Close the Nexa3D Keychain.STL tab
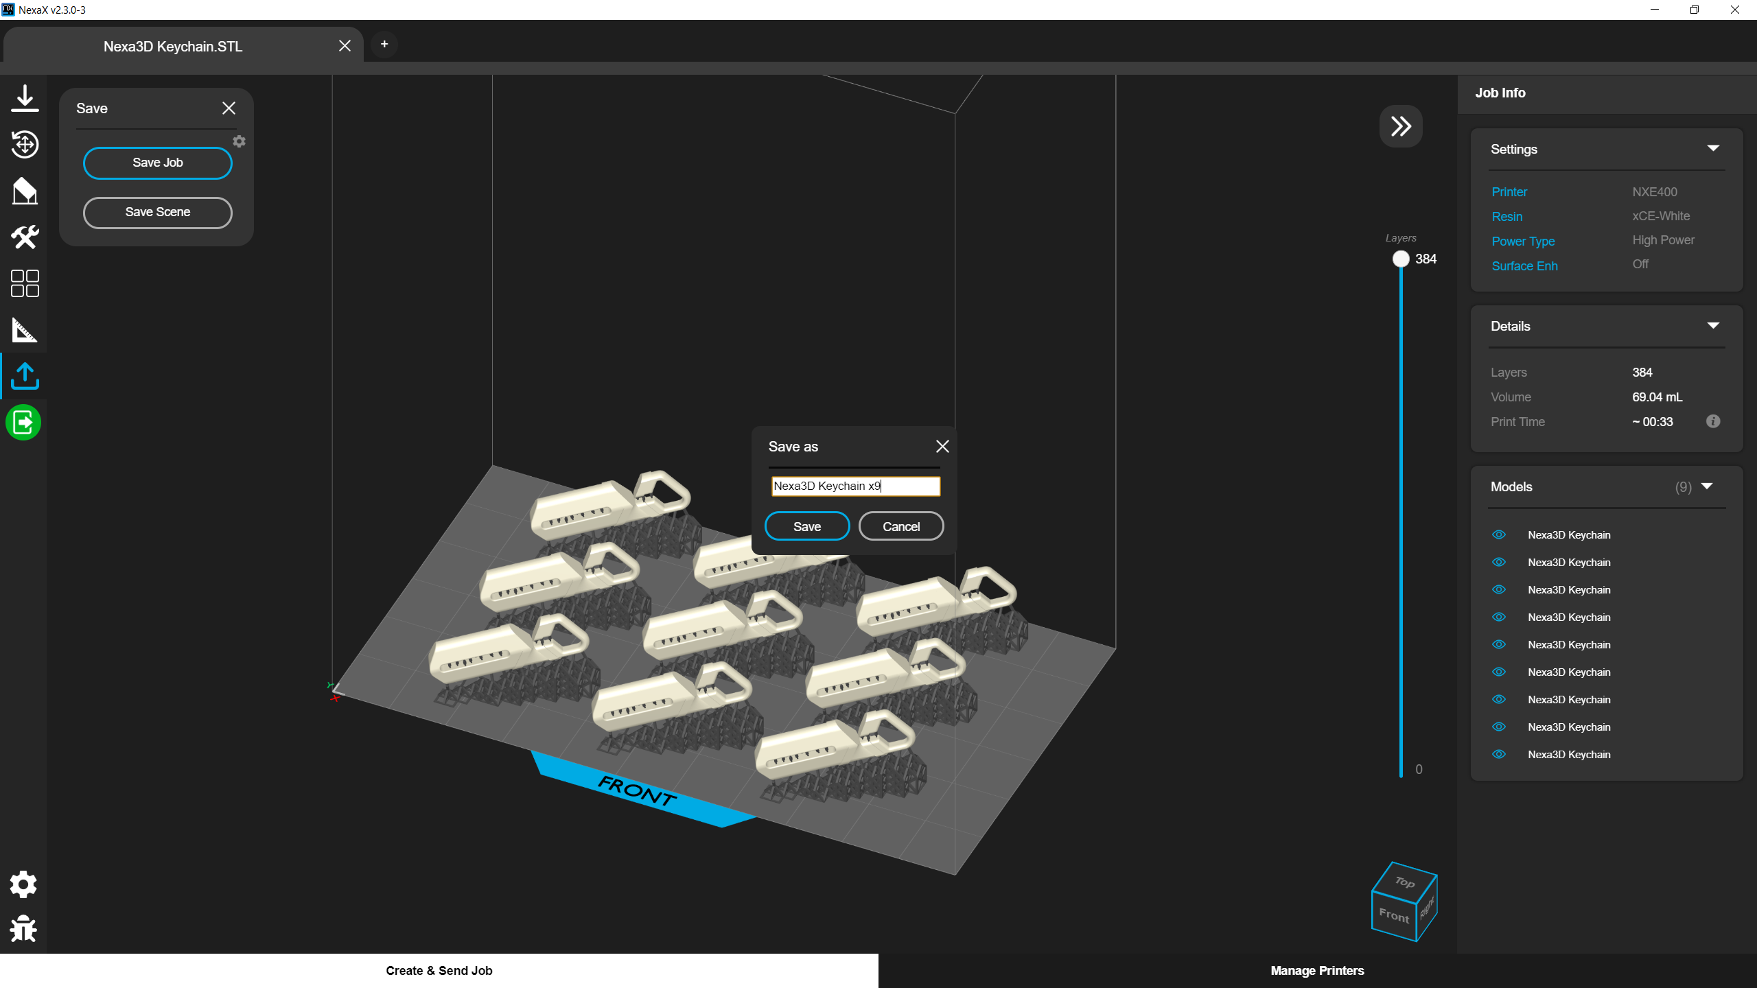Image resolution: width=1757 pixels, height=988 pixels. pyautogui.click(x=345, y=46)
